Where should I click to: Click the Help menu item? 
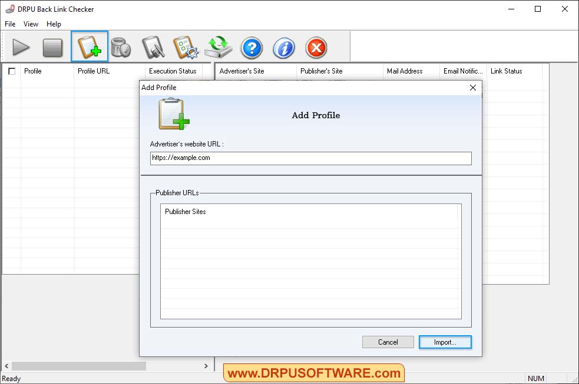tap(54, 24)
